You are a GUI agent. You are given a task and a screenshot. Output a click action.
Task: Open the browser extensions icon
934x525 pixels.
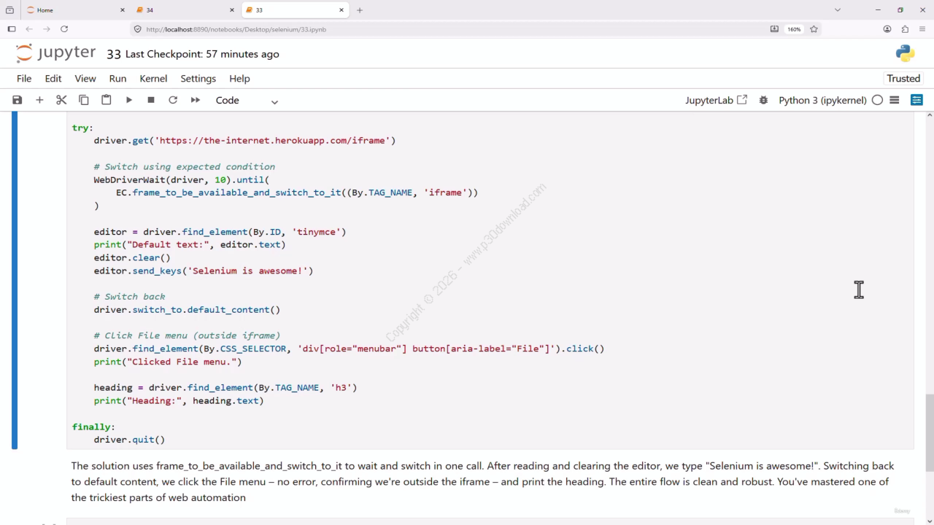(905, 29)
